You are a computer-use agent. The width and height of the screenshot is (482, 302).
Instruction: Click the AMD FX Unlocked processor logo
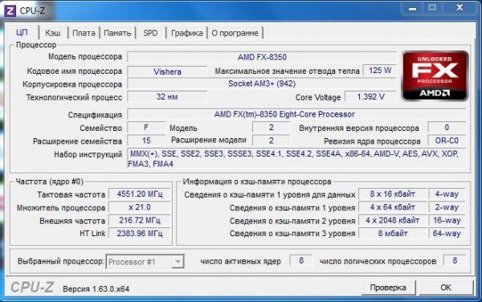[435, 75]
